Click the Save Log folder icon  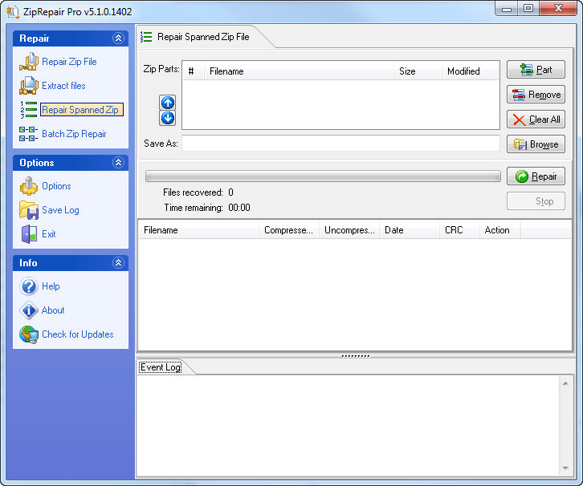[29, 210]
